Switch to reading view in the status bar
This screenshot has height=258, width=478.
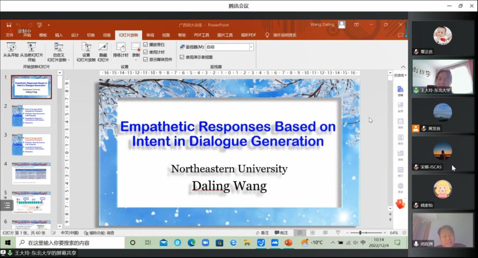coord(325,233)
